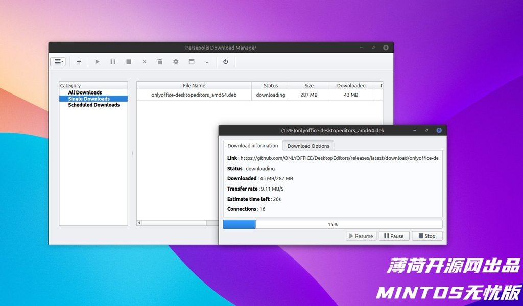This screenshot has height=306, width=523.
Task: Click the 'Downloaded : 43 MB/287 MB' line
Action: [260, 178]
